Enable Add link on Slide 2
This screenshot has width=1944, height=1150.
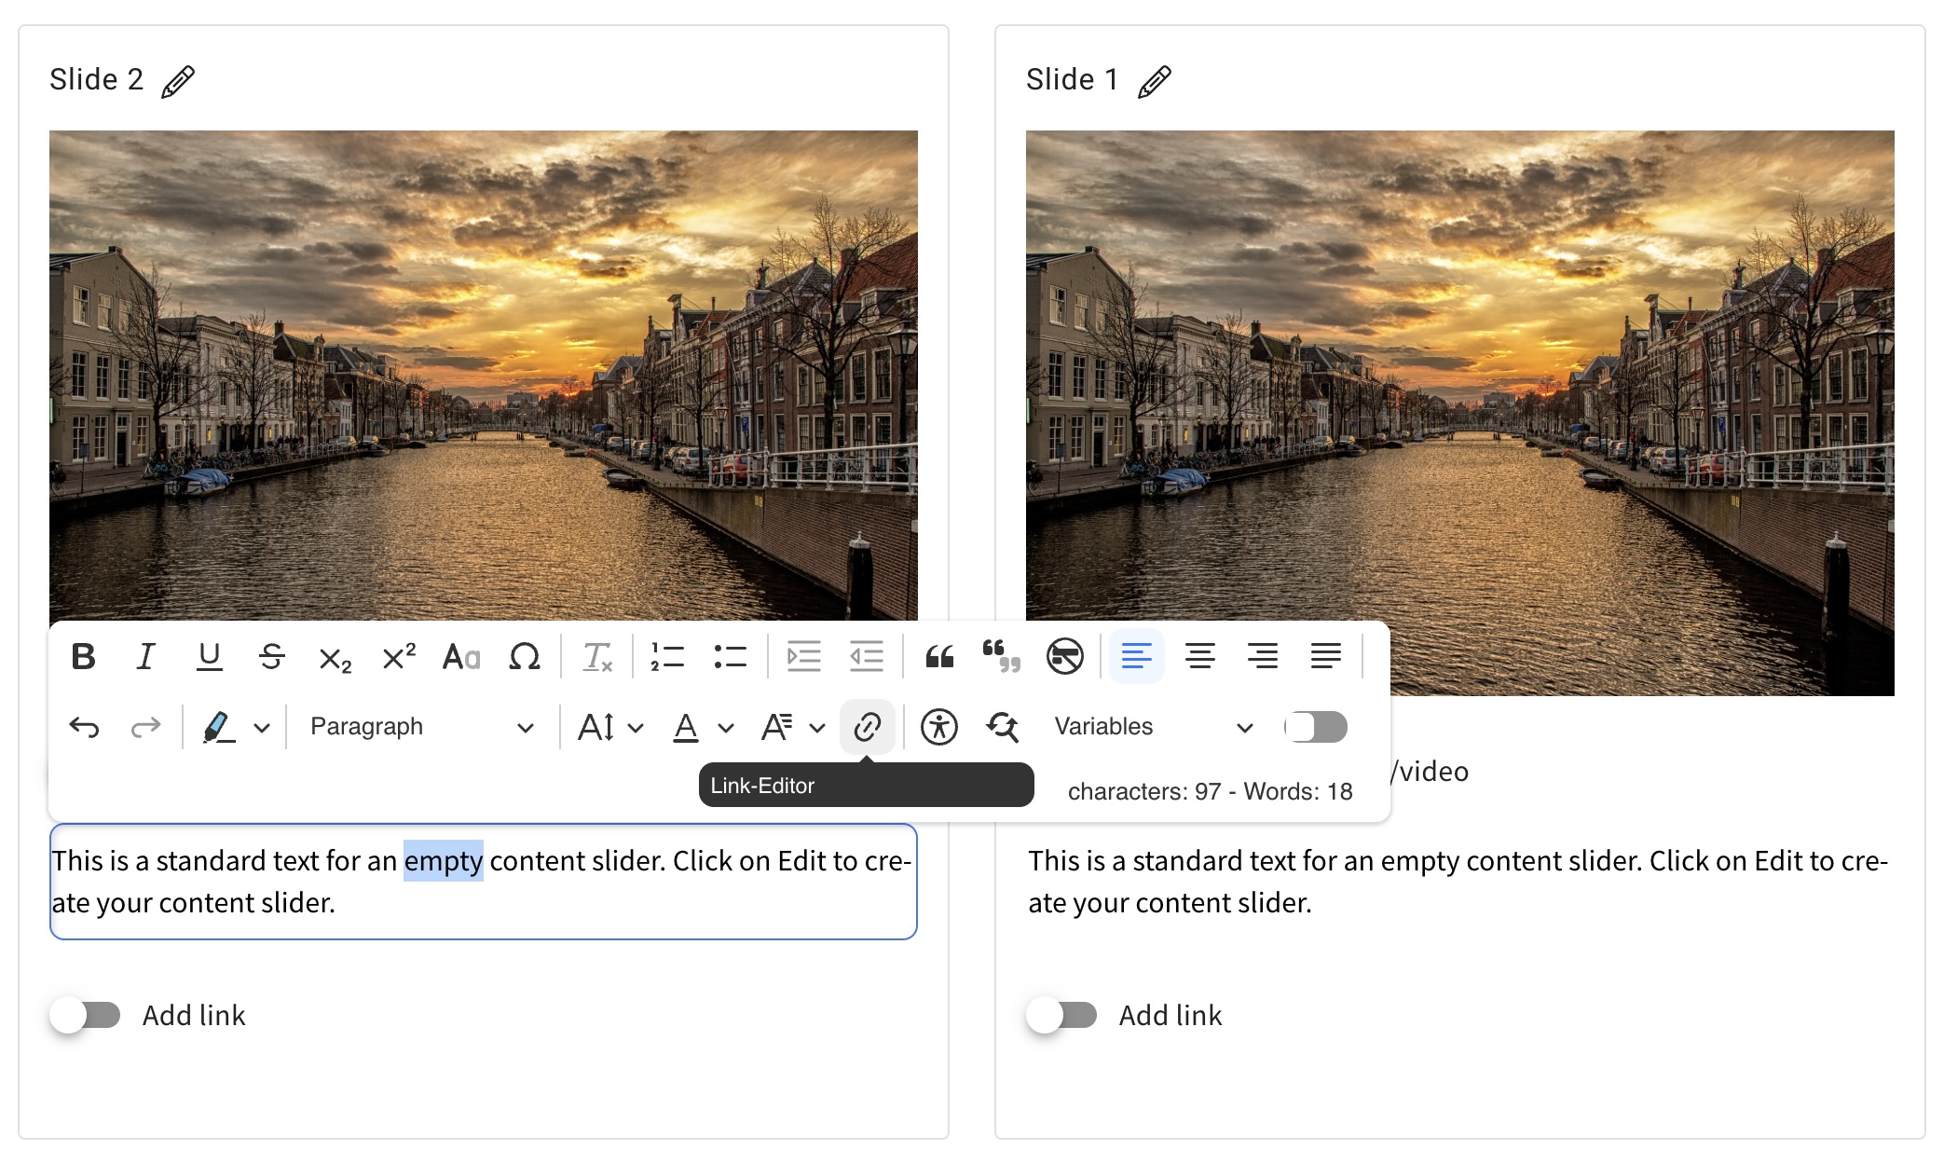pyautogui.click(x=86, y=1015)
